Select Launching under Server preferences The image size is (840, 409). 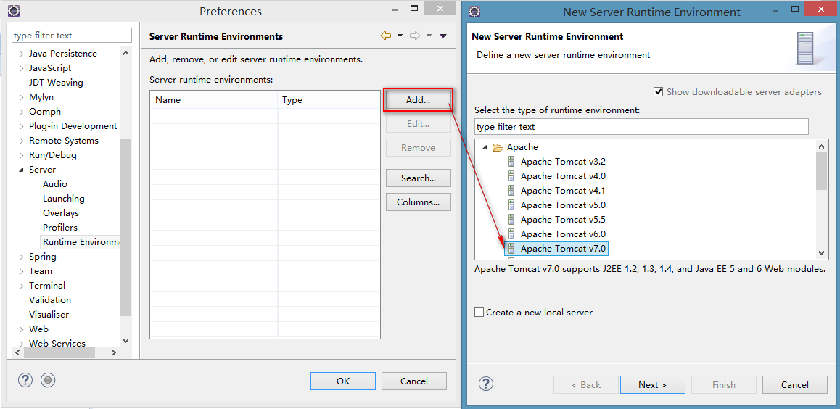tap(64, 198)
